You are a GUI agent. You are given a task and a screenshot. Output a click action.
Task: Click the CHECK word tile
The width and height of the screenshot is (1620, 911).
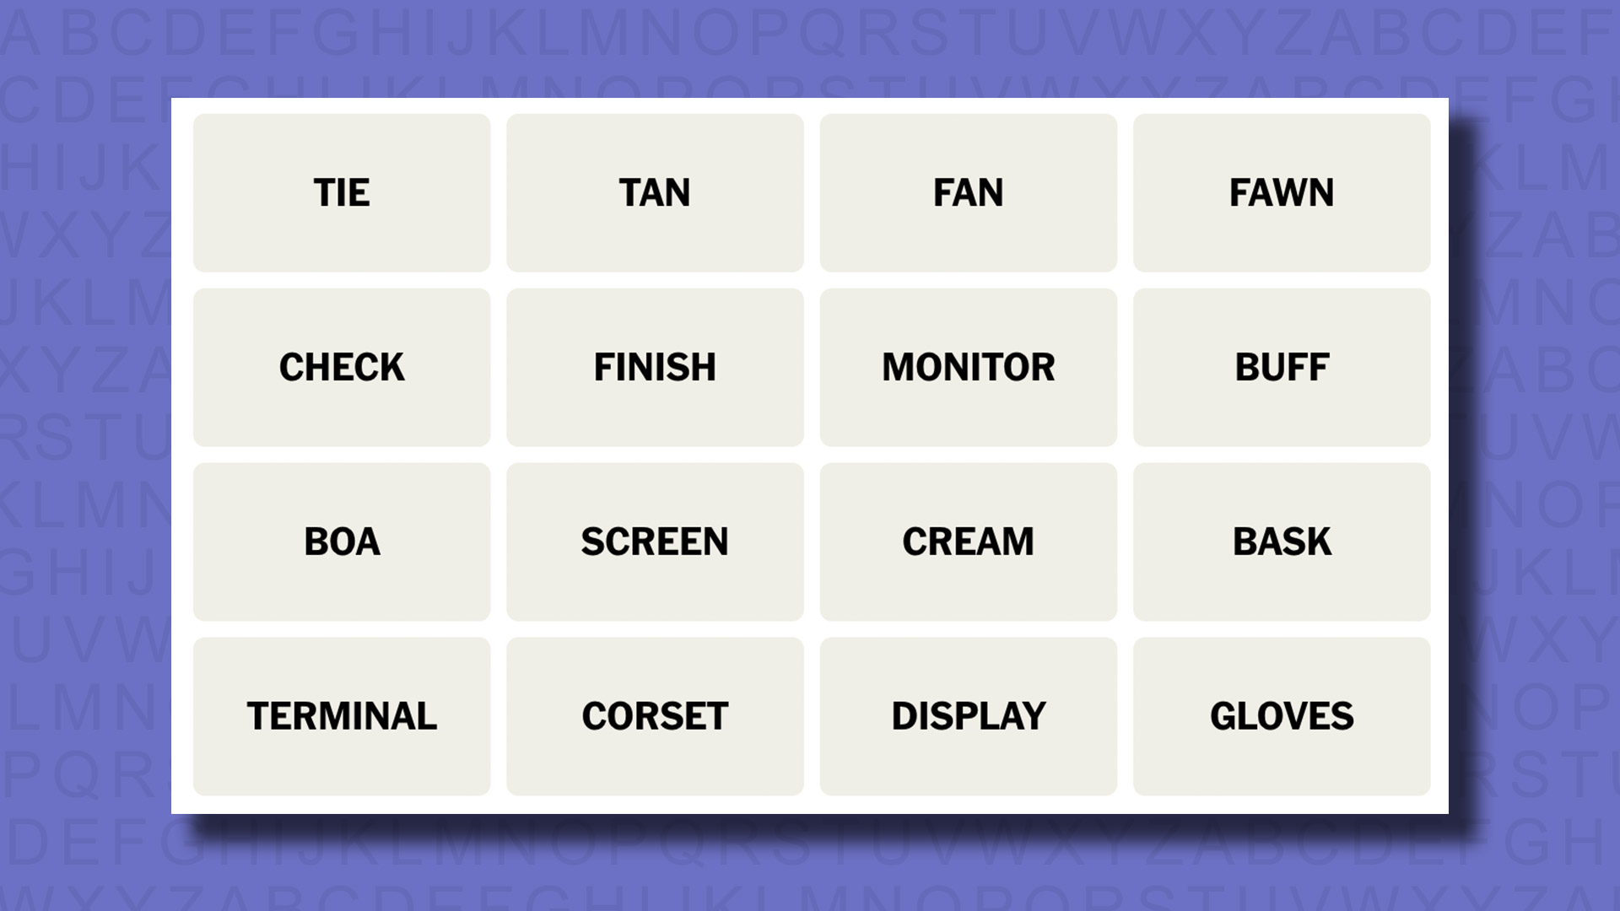click(342, 367)
